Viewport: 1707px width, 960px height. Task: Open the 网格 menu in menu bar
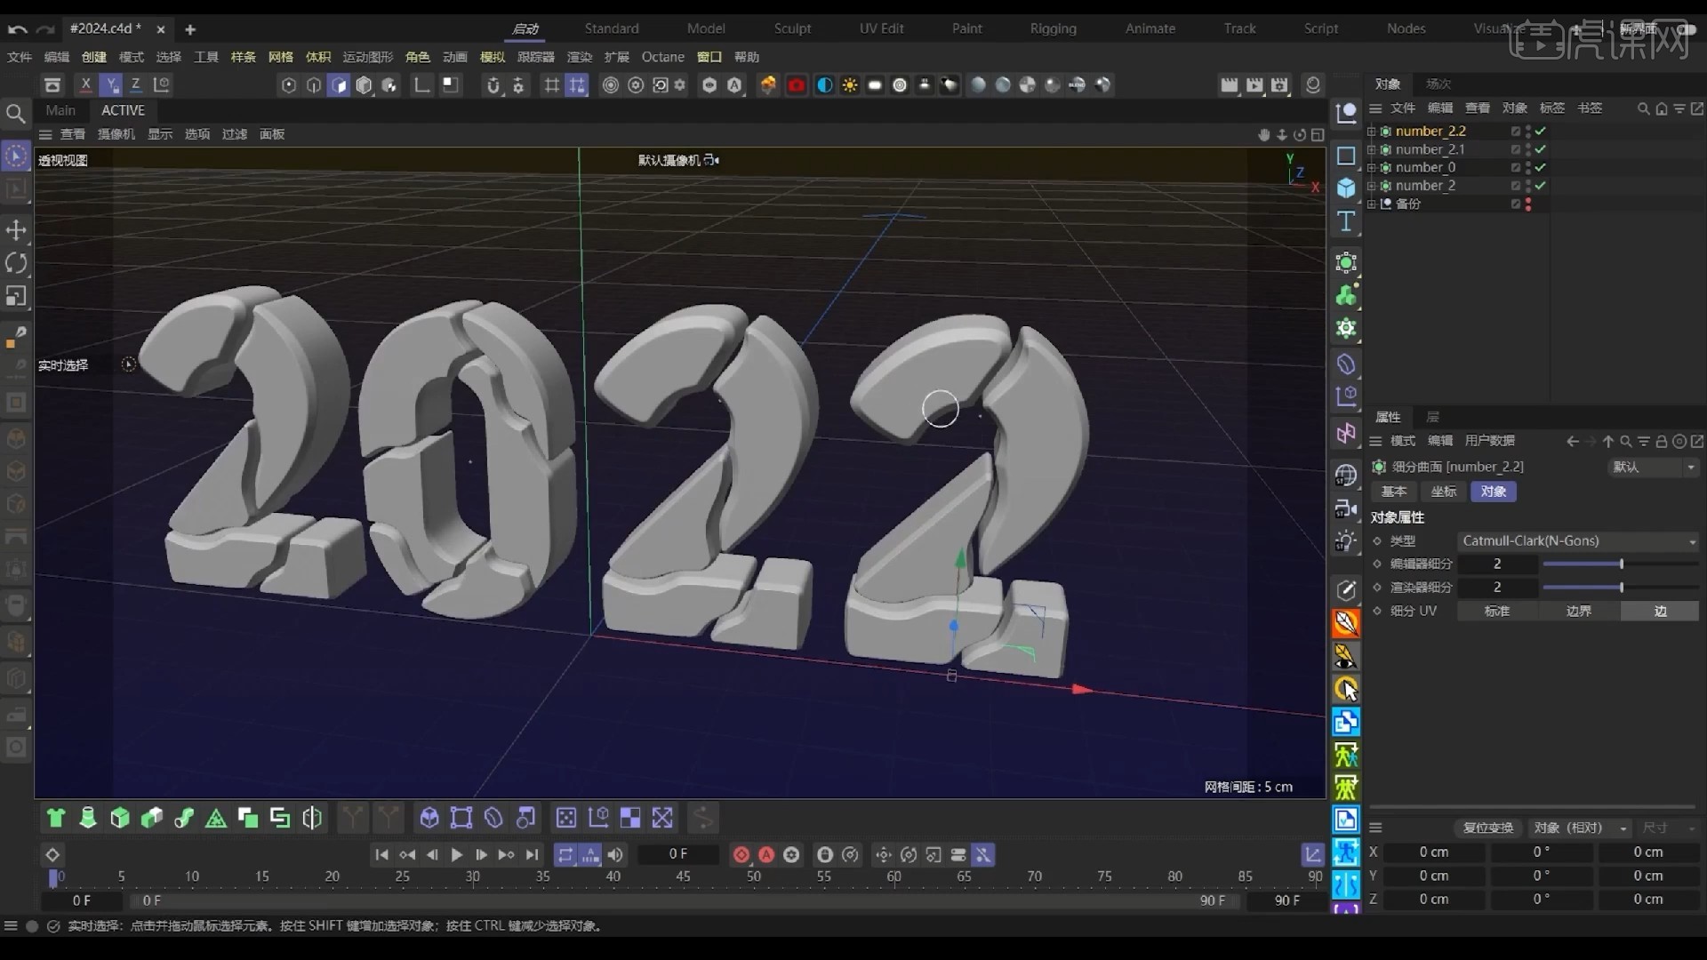click(x=281, y=57)
